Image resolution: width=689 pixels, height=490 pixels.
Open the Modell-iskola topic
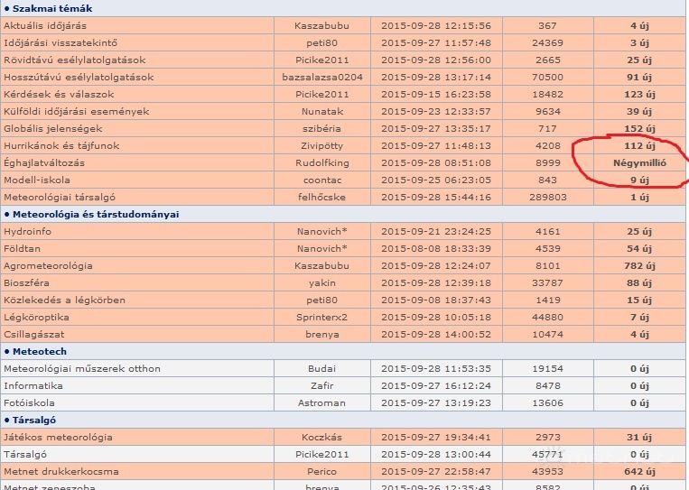(x=39, y=180)
